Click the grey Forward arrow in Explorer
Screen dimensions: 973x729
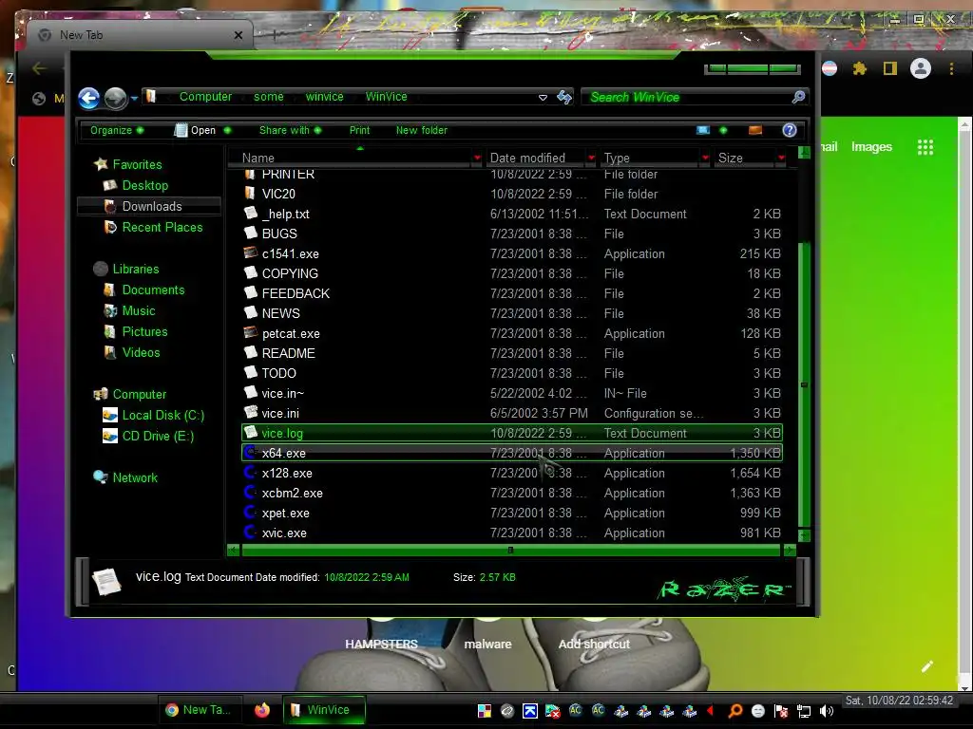115,98
